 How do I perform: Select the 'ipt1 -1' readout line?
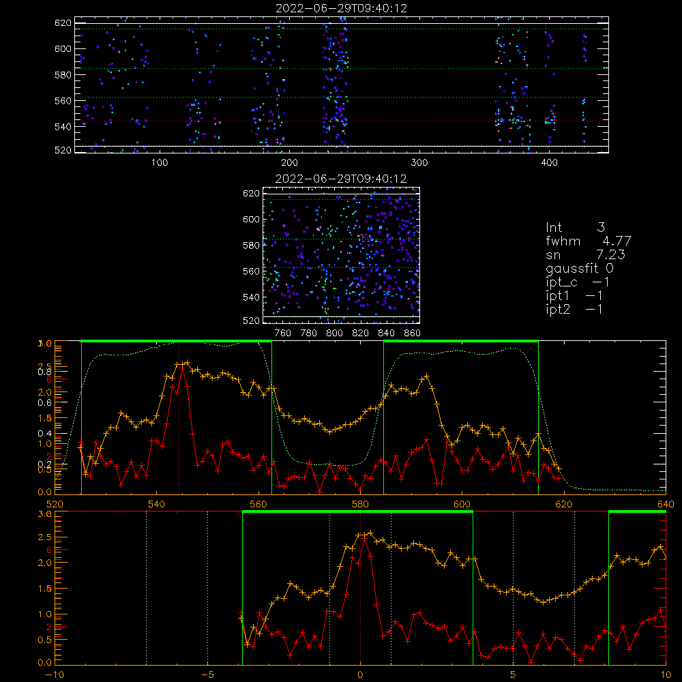point(574,296)
